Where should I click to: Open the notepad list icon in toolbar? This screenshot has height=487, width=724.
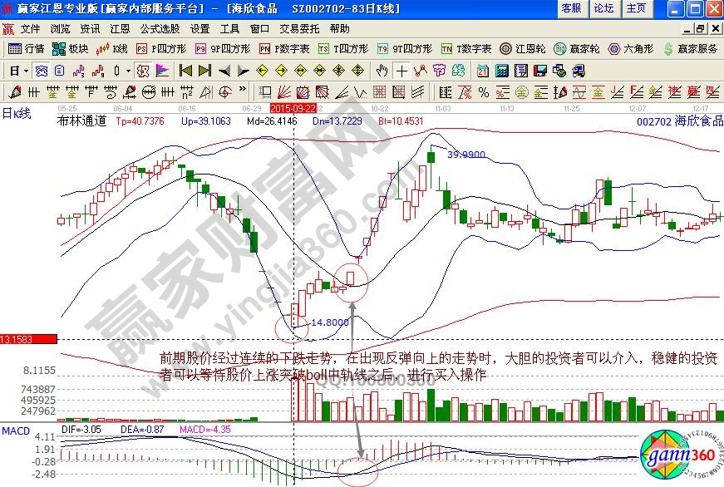pos(521,71)
